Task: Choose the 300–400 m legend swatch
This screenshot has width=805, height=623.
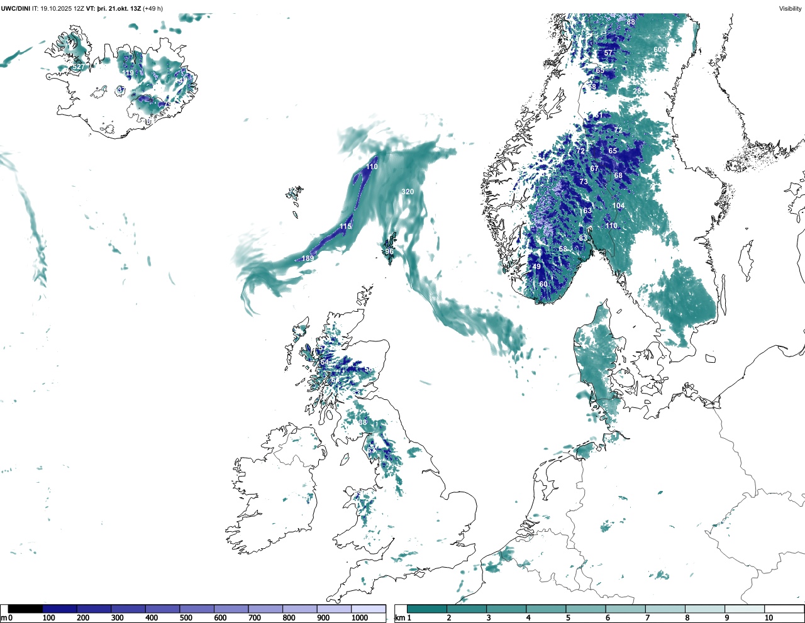Action: [128, 609]
